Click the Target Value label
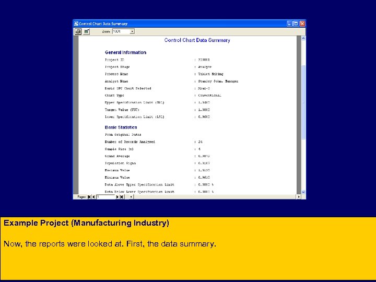 [x=122, y=110]
